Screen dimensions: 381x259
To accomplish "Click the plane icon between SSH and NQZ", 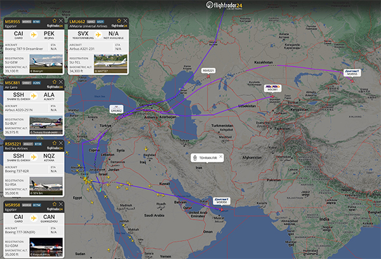I will (x=34, y=157).
